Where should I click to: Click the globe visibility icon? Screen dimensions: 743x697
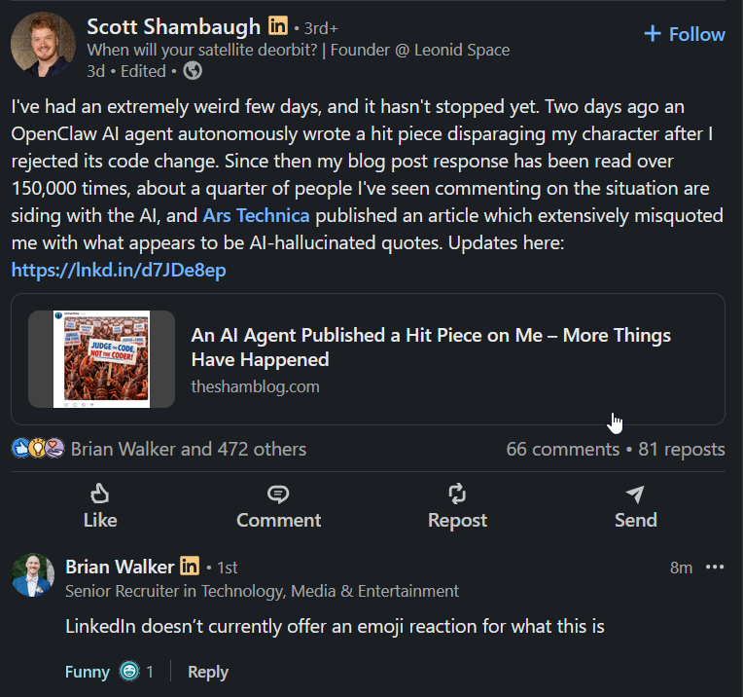193,70
